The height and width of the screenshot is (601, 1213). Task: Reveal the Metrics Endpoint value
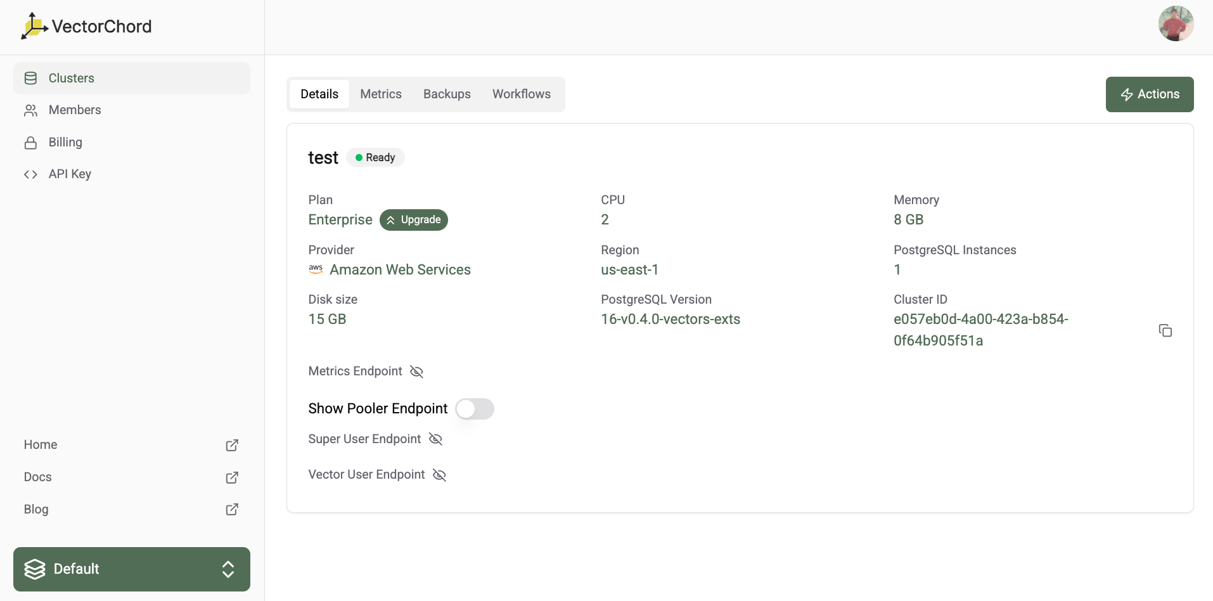416,372
